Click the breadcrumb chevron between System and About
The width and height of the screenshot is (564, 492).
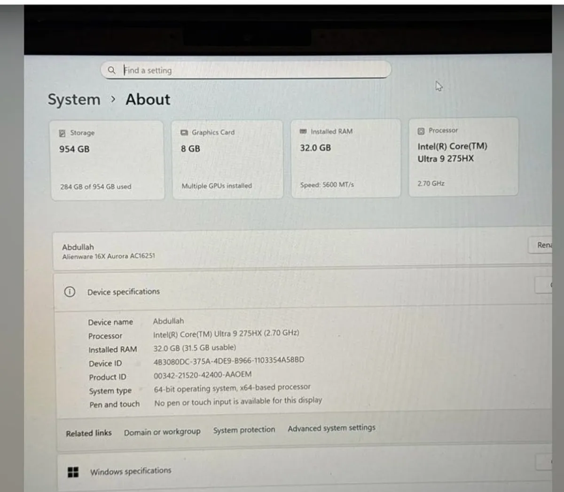(113, 100)
